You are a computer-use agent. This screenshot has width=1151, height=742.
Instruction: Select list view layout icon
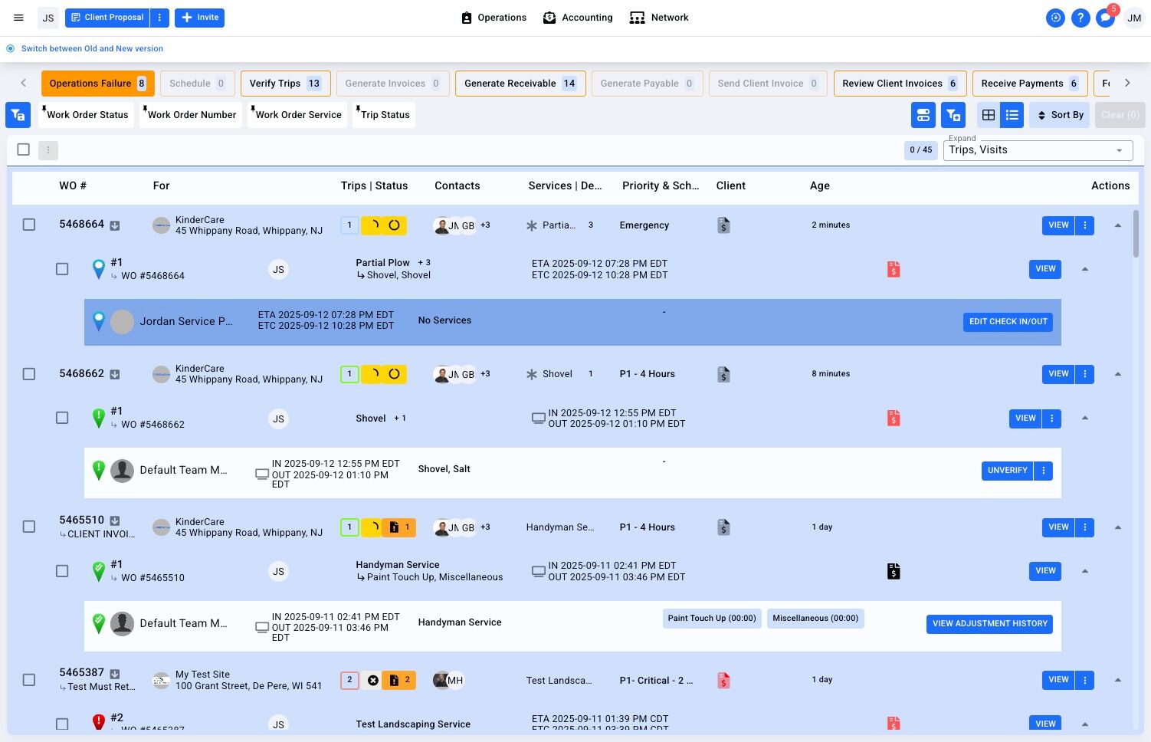(1012, 115)
